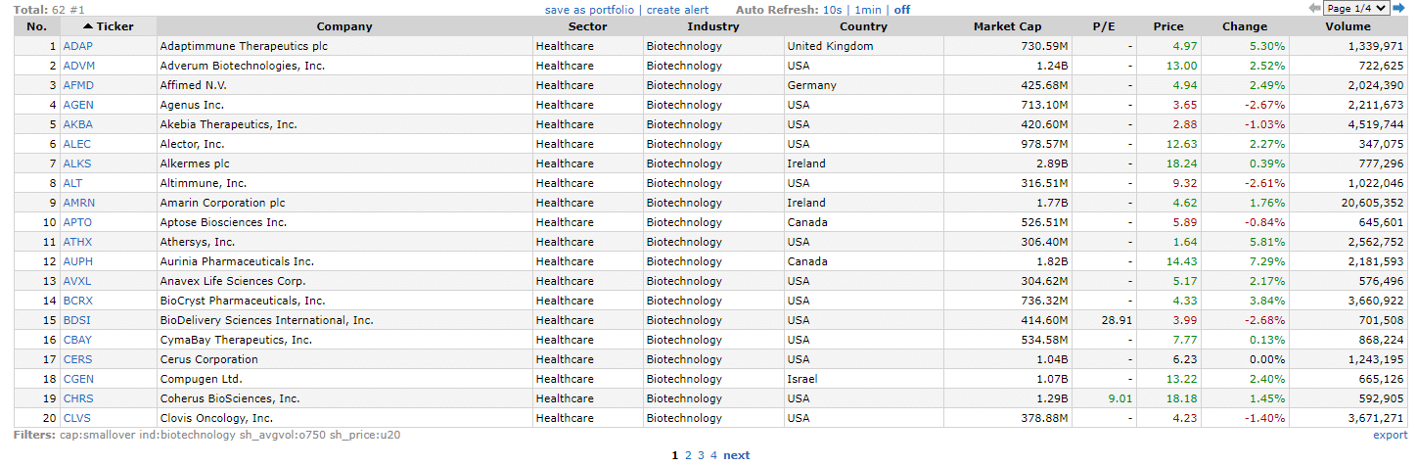
Task: Sort by the Sector column header
Action: pos(587,26)
